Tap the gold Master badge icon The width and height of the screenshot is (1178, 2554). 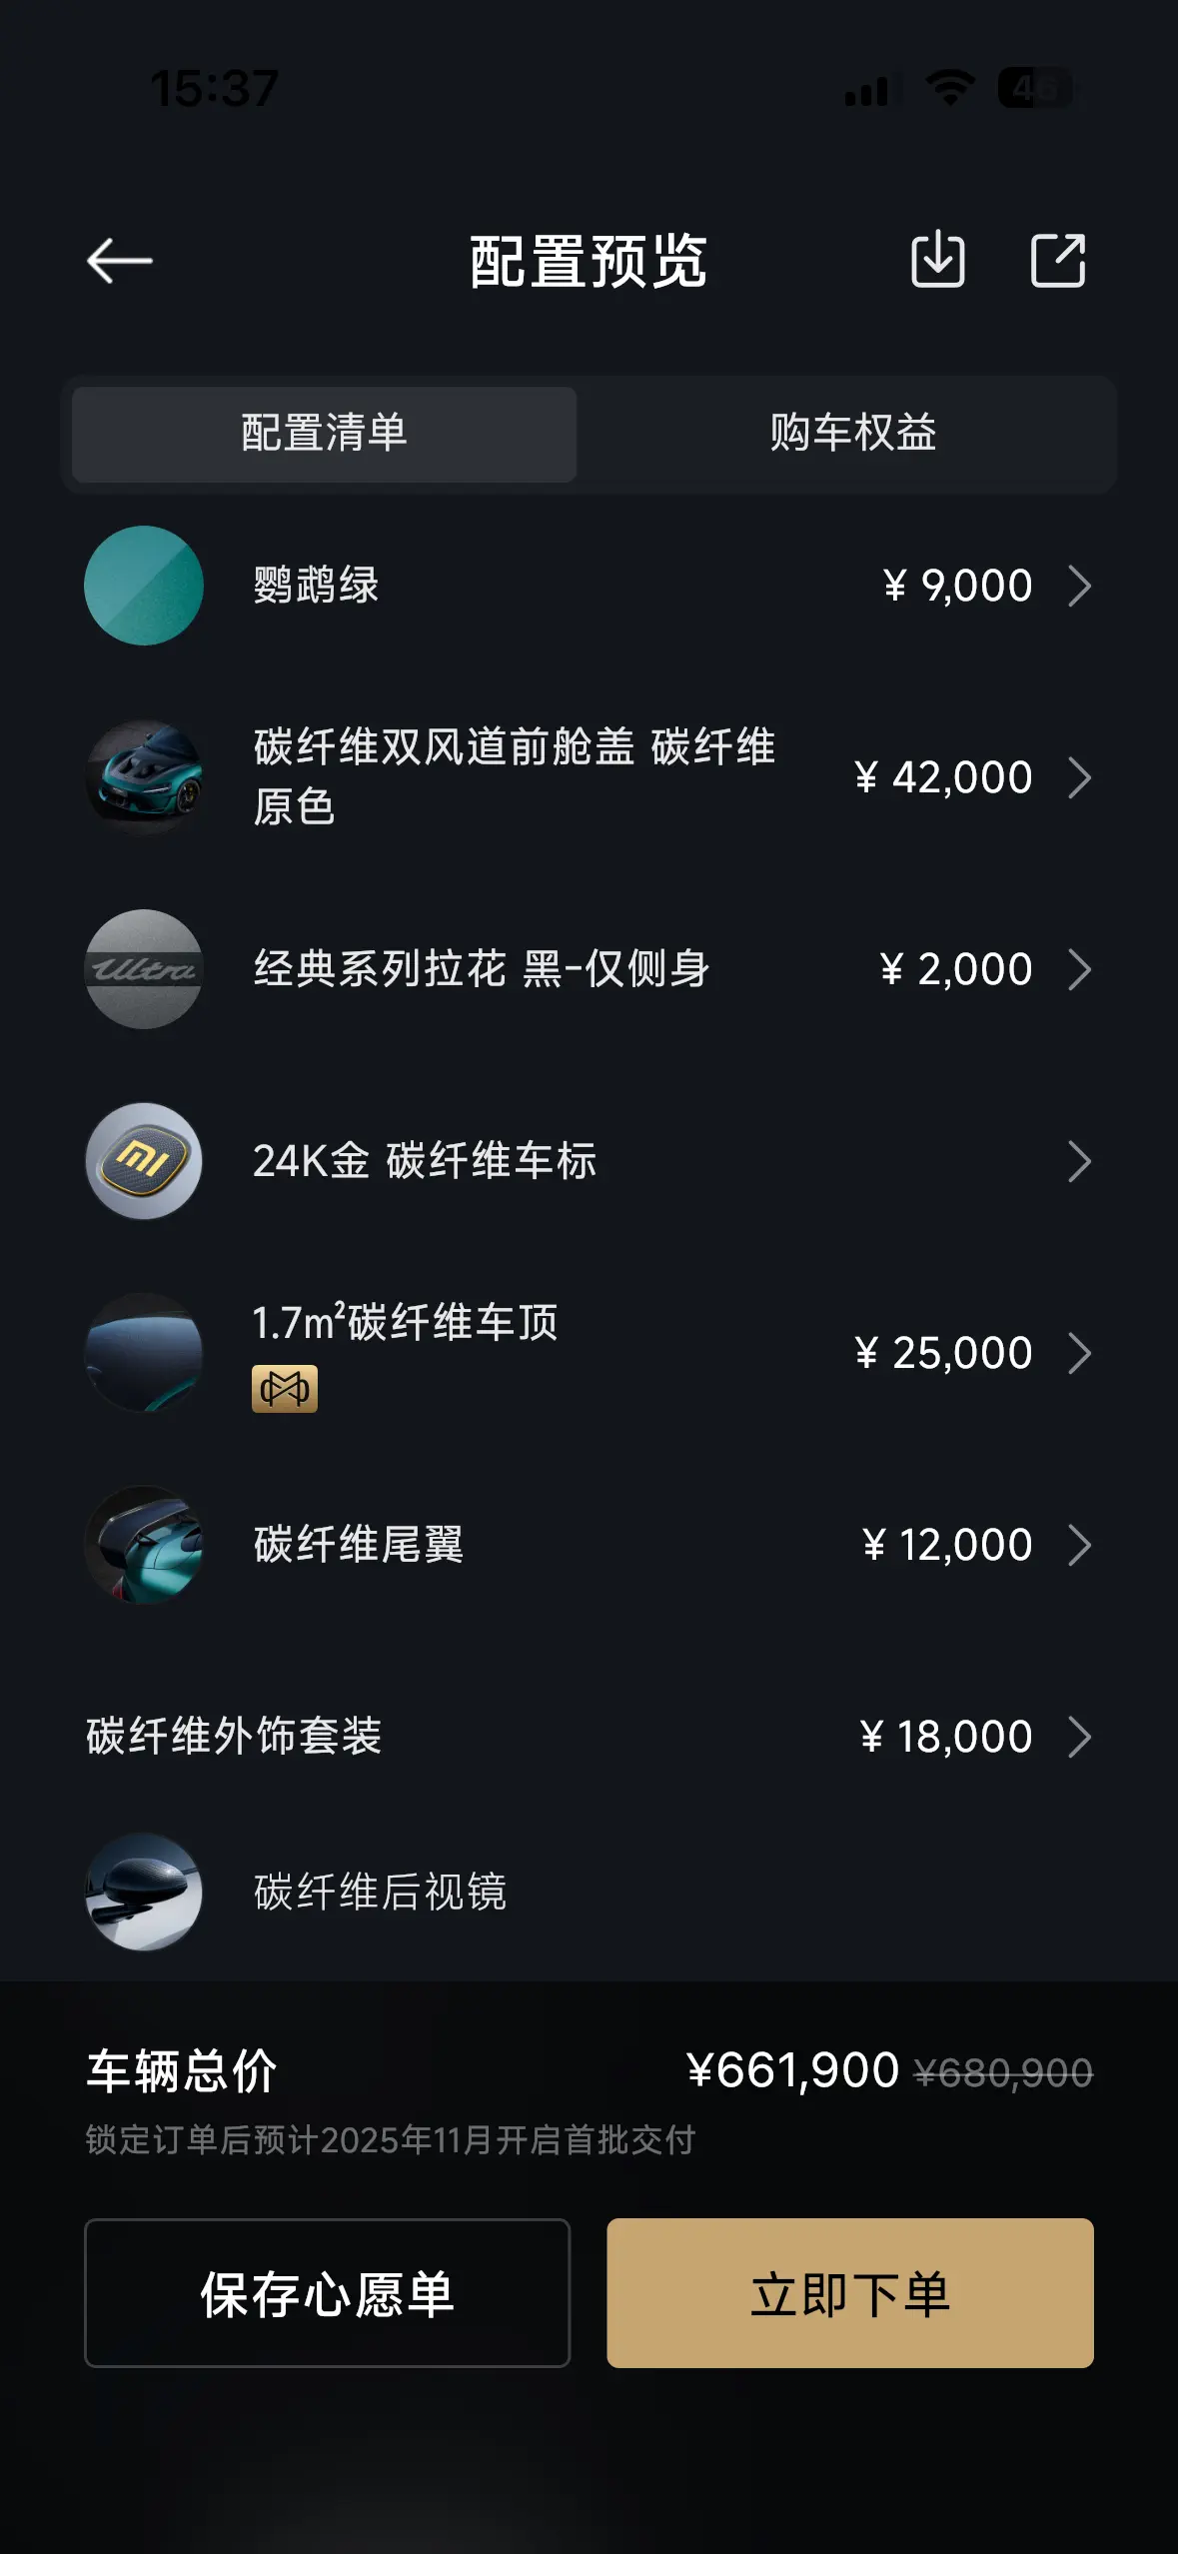285,1389
